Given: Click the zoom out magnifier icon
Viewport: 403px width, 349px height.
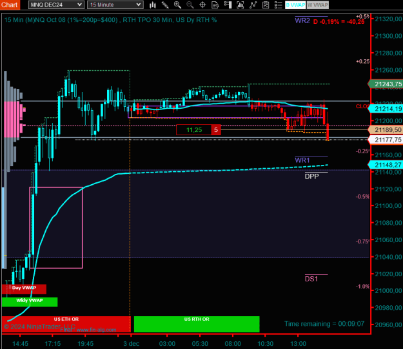Looking at the screenshot, I should click(190, 5).
